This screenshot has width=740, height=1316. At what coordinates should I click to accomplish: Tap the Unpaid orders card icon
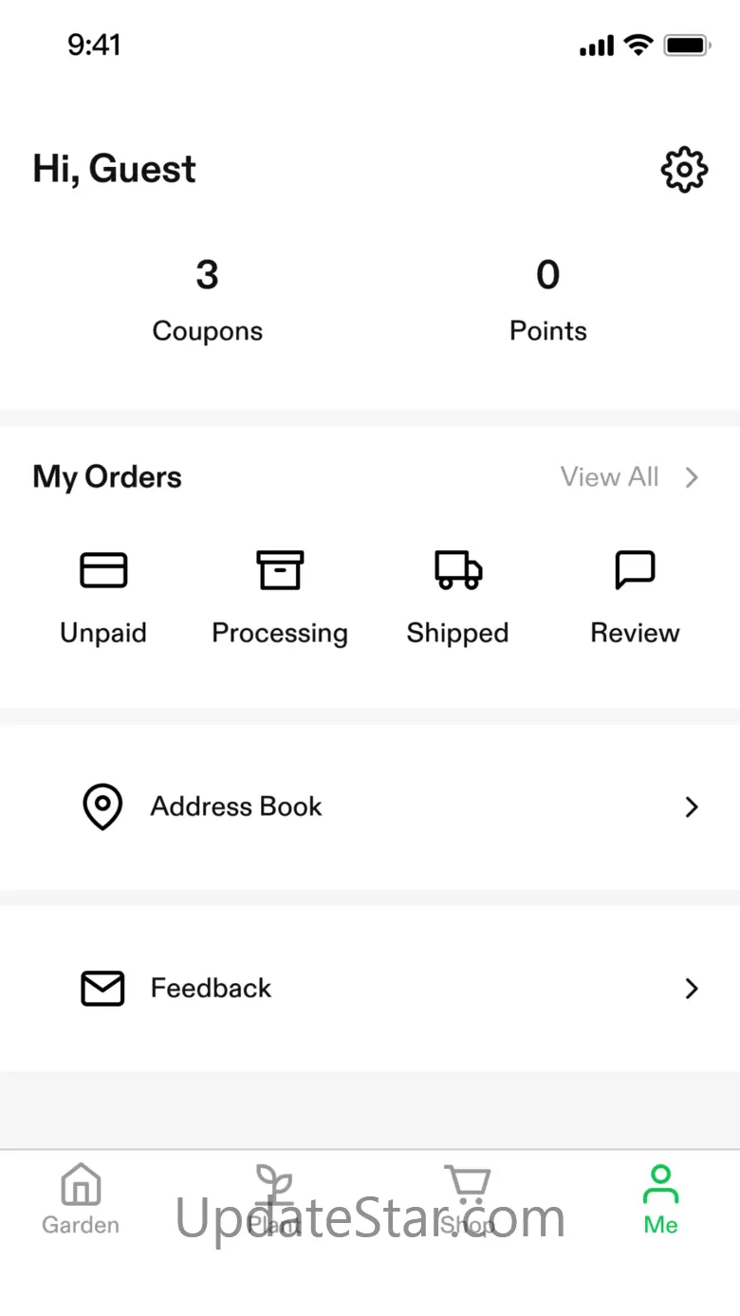click(x=103, y=570)
